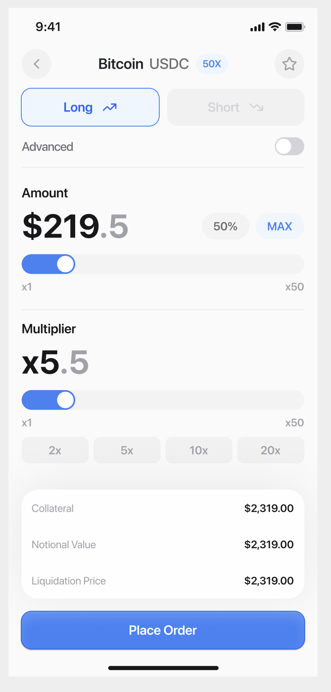Set amount to MAX
Viewport: 331px width, 692px height.
[x=280, y=226]
